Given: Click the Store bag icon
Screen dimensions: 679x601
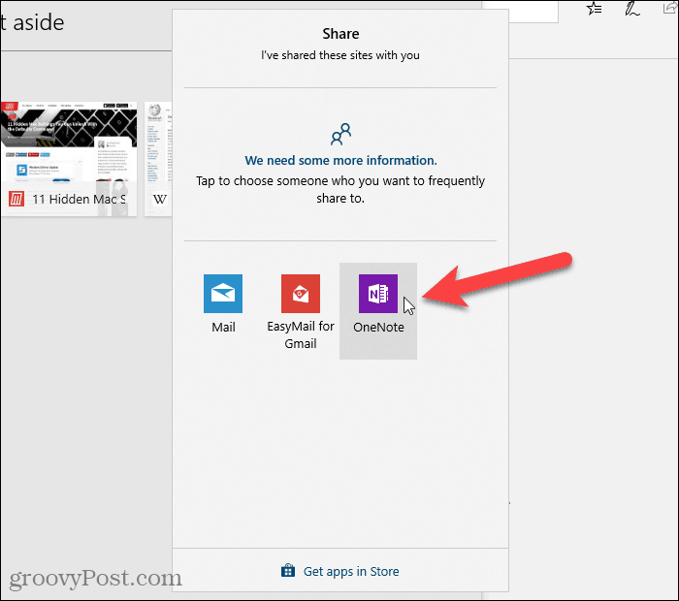Looking at the screenshot, I should coord(288,570).
